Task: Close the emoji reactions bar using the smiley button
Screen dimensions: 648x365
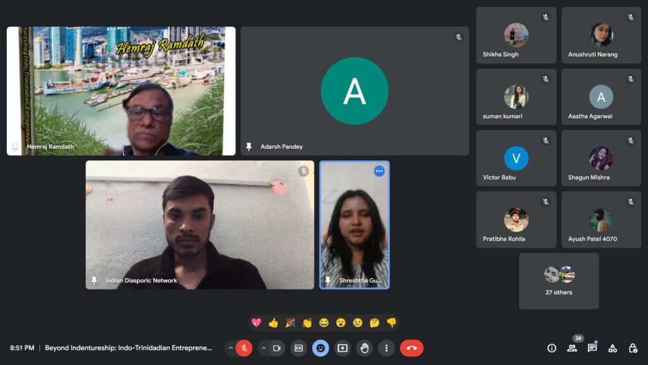Action: (x=321, y=348)
